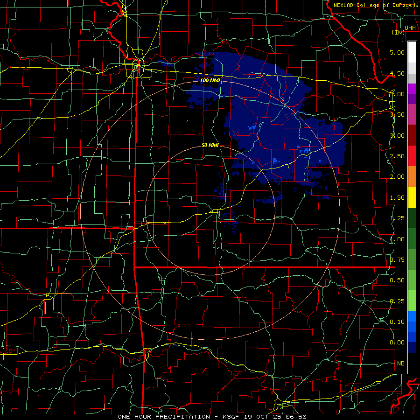Click the 100 NMI range ring label
Viewport: 420px width, 420px height.
point(210,80)
